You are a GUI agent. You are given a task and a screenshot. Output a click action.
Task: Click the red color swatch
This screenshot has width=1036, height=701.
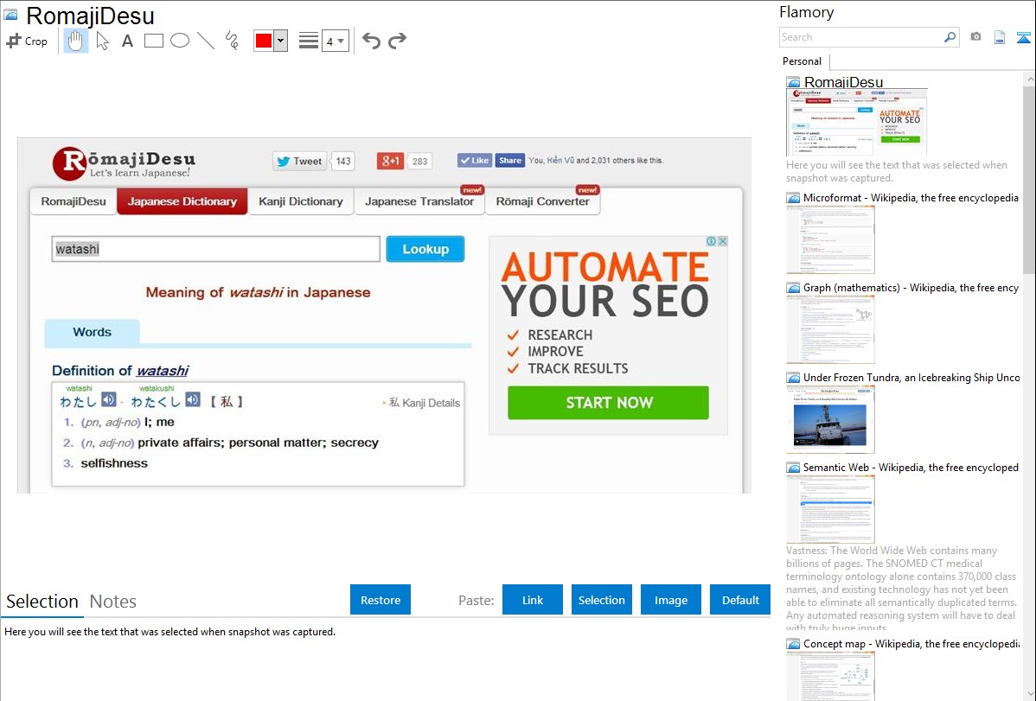click(x=264, y=41)
